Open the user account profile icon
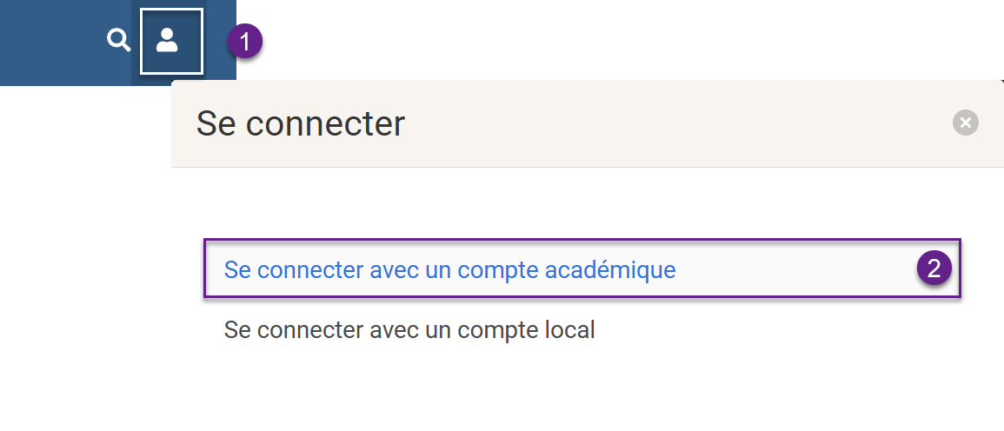This screenshot has width=1004, height=431. [x=170, y=41]
